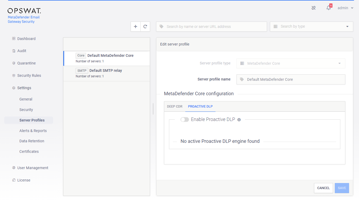Open Security Rules in the sidebar
The width and height of the screenshot is (359, 202).
pyautogui.click(x=29, y=75)
